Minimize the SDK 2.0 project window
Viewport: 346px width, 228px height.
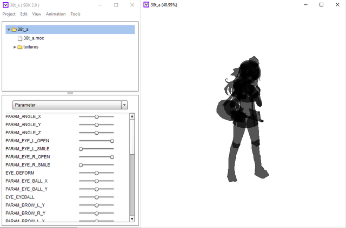(101, 5)
